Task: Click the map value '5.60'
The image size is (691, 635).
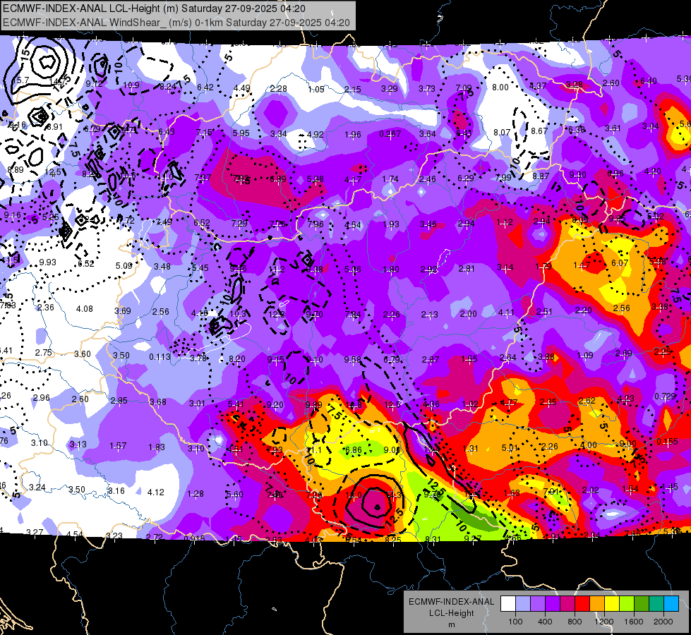Action: pos(234,495)
